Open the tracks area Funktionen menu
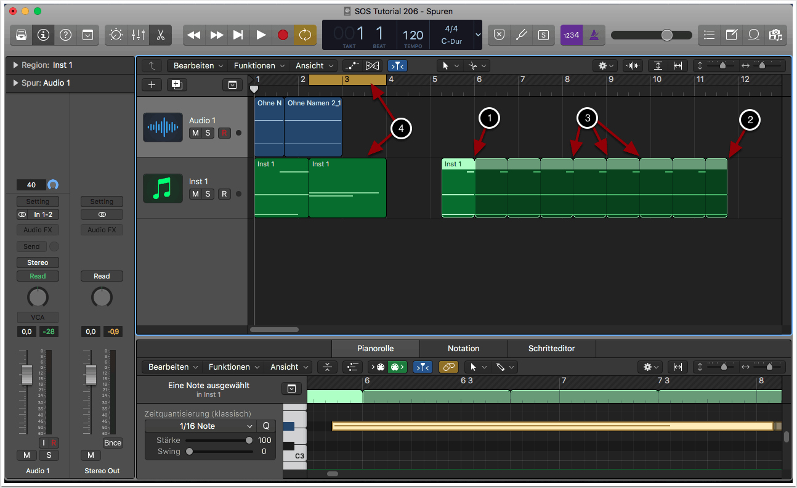The width and height of the screenshot is (797, 488). click(x=259, y=65)
